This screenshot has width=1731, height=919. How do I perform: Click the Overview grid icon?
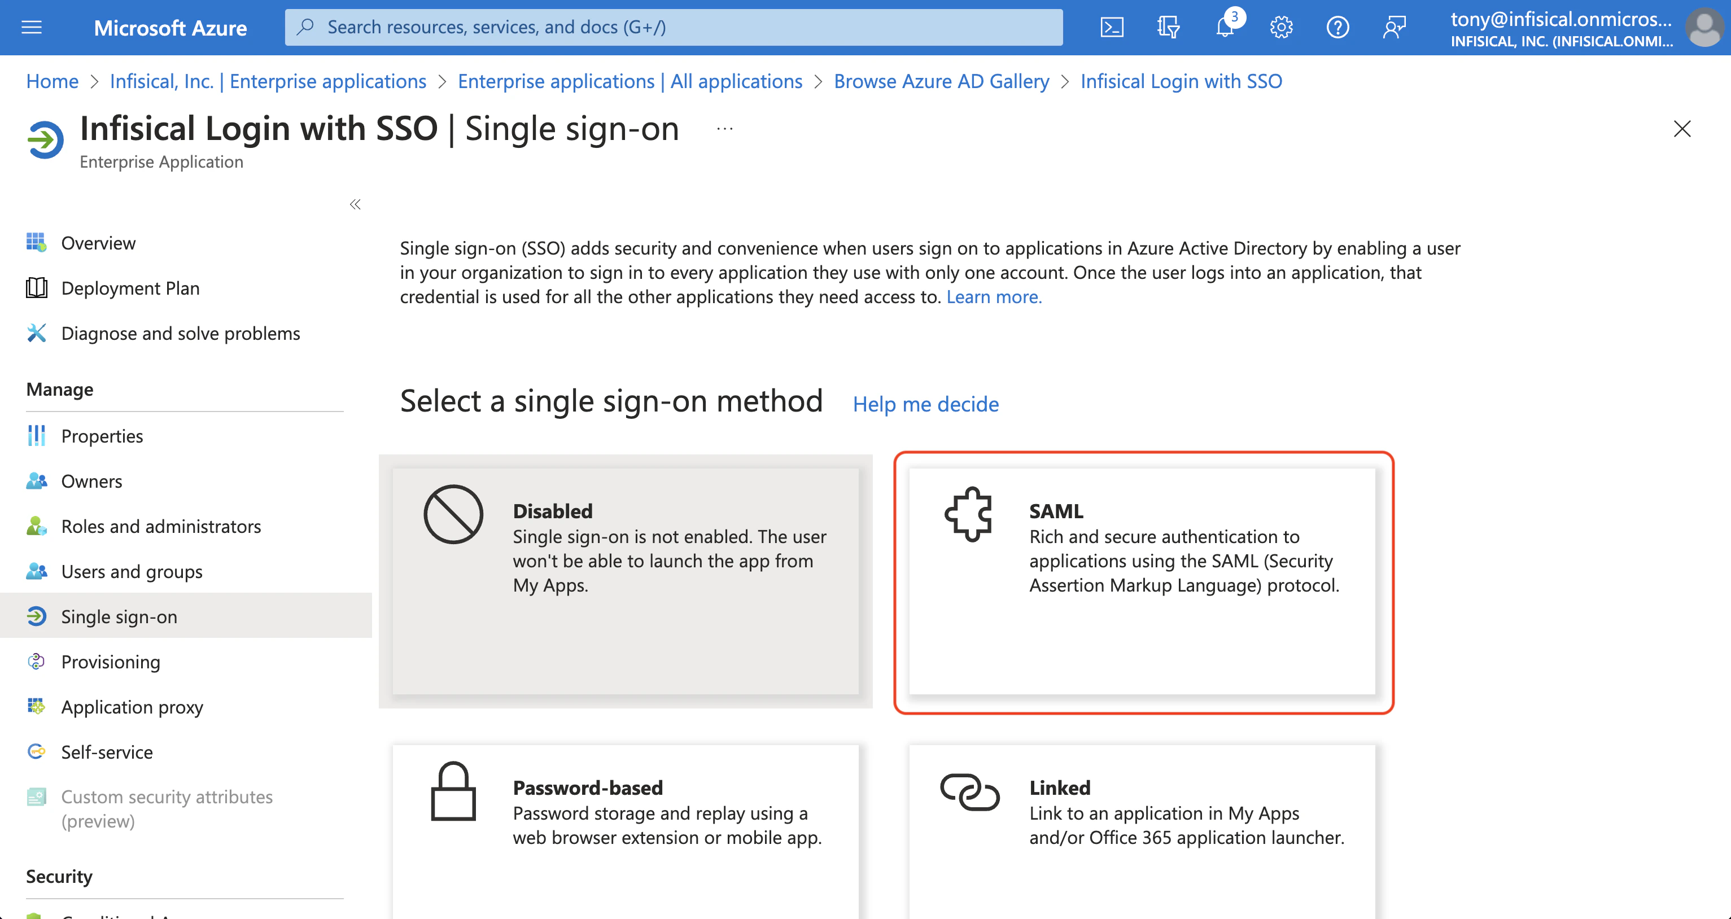(x=36, y=242)
